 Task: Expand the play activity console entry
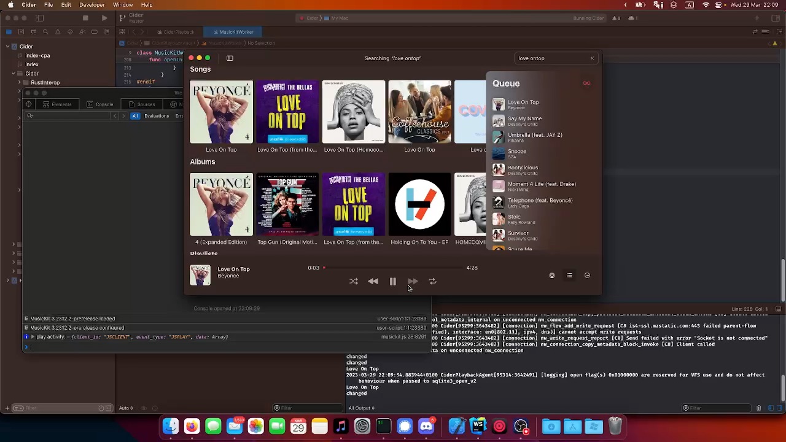point(33,337)
